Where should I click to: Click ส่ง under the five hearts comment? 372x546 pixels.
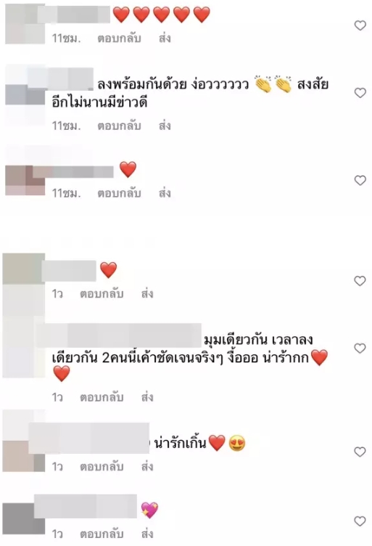165,38
